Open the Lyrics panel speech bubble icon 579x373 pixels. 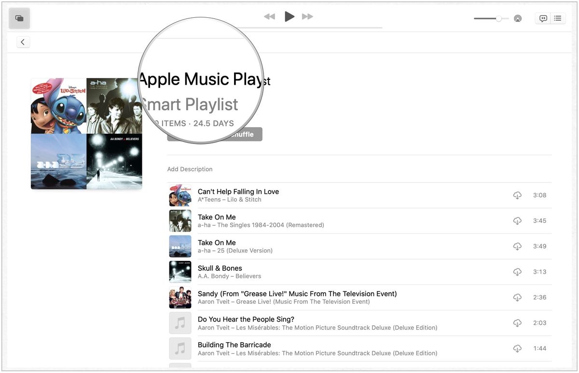click(x=543, y=18)
